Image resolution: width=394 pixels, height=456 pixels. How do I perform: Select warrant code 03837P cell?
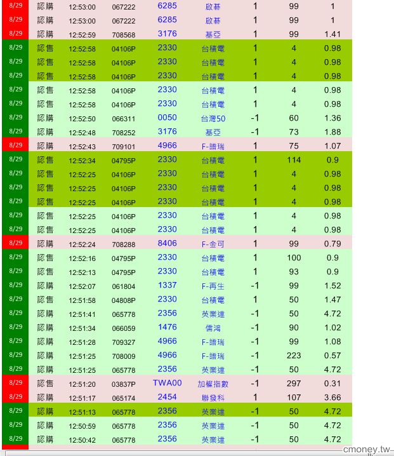pos(124,384)
